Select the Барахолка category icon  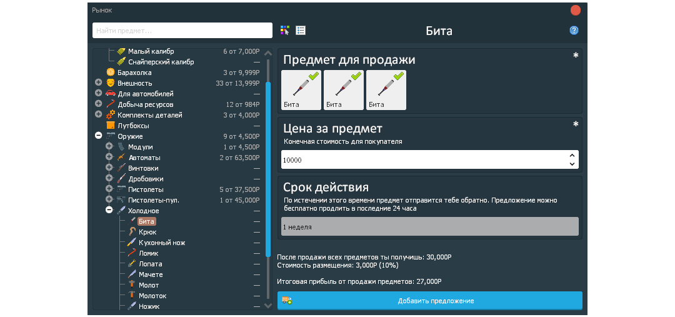tap(110, 73)
